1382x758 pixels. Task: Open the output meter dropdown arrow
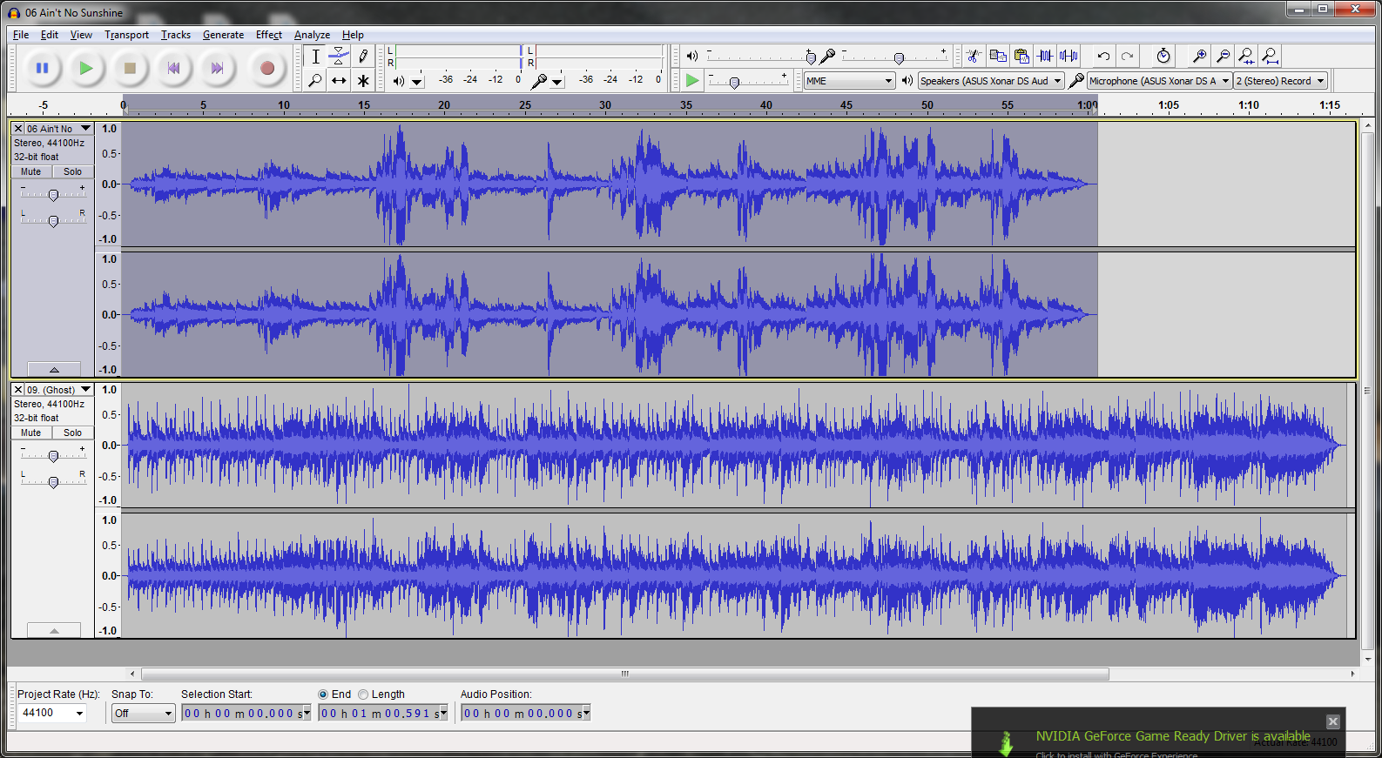tap(417, 82)
